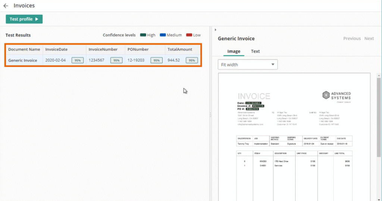Click the PONumber 95% confidence badge
Viewport: 382px width, 201px height.
tap(157, 60)
